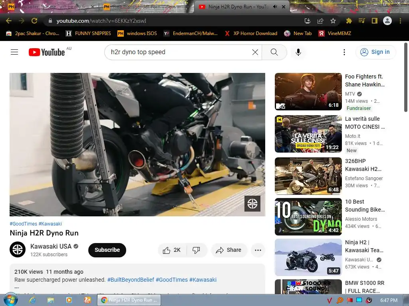Click the #GoodTimes hashtag above the title
This screenshot has width=409, height=306.
[24, 224]
